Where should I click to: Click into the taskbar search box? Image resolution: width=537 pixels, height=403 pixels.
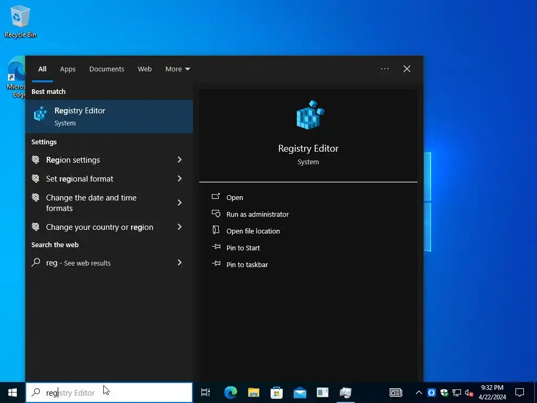(x=109, y=393)
